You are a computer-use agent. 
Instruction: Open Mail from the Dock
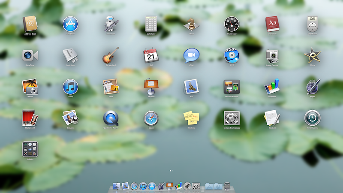125,186
